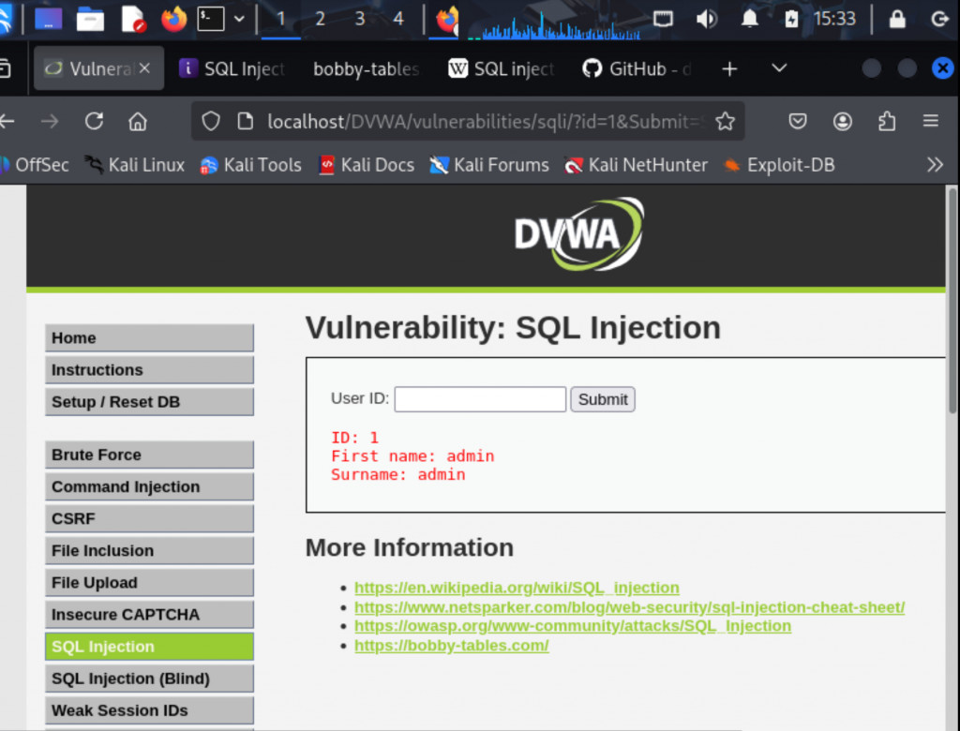Switch to workspace 4

pyautogui.click(x=397, y=19)
